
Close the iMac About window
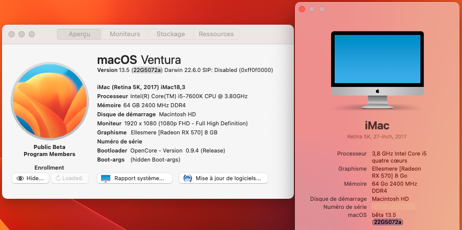pos(302,9)
